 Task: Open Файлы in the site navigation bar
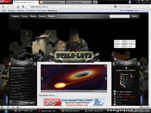coord(33,16)
